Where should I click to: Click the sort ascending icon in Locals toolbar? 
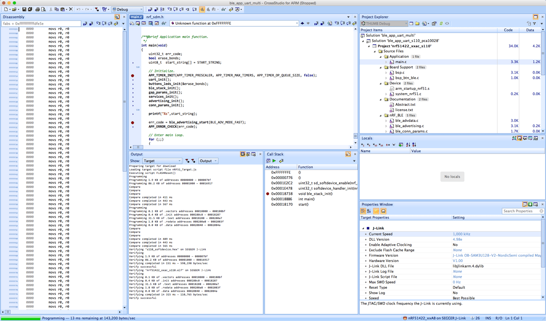point(408,145)
